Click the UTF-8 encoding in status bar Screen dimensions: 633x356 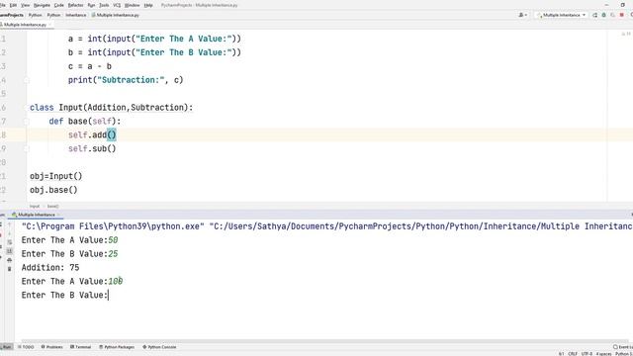(x=587, y=354)
